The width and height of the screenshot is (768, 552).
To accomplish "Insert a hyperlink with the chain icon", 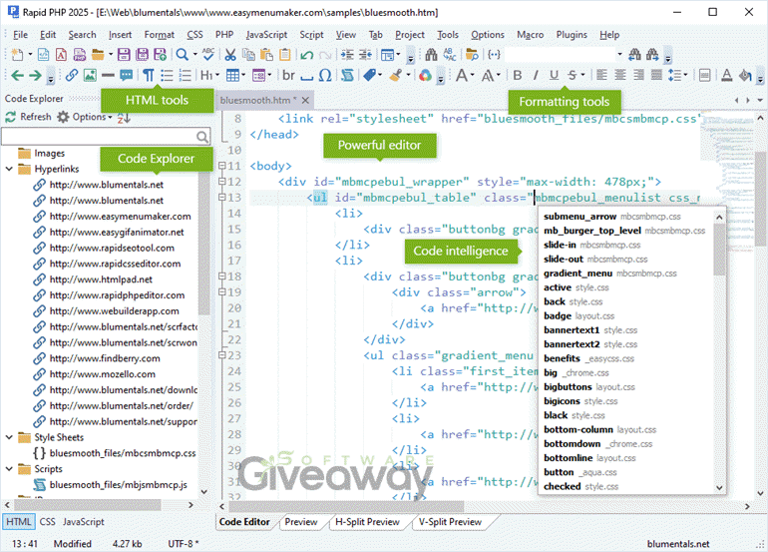I will (x=72, y=75).
